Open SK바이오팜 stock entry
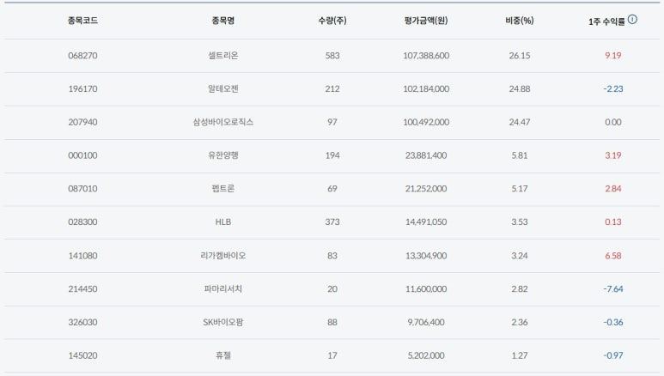This screenshot has height=376, width=664. [223, 322]
